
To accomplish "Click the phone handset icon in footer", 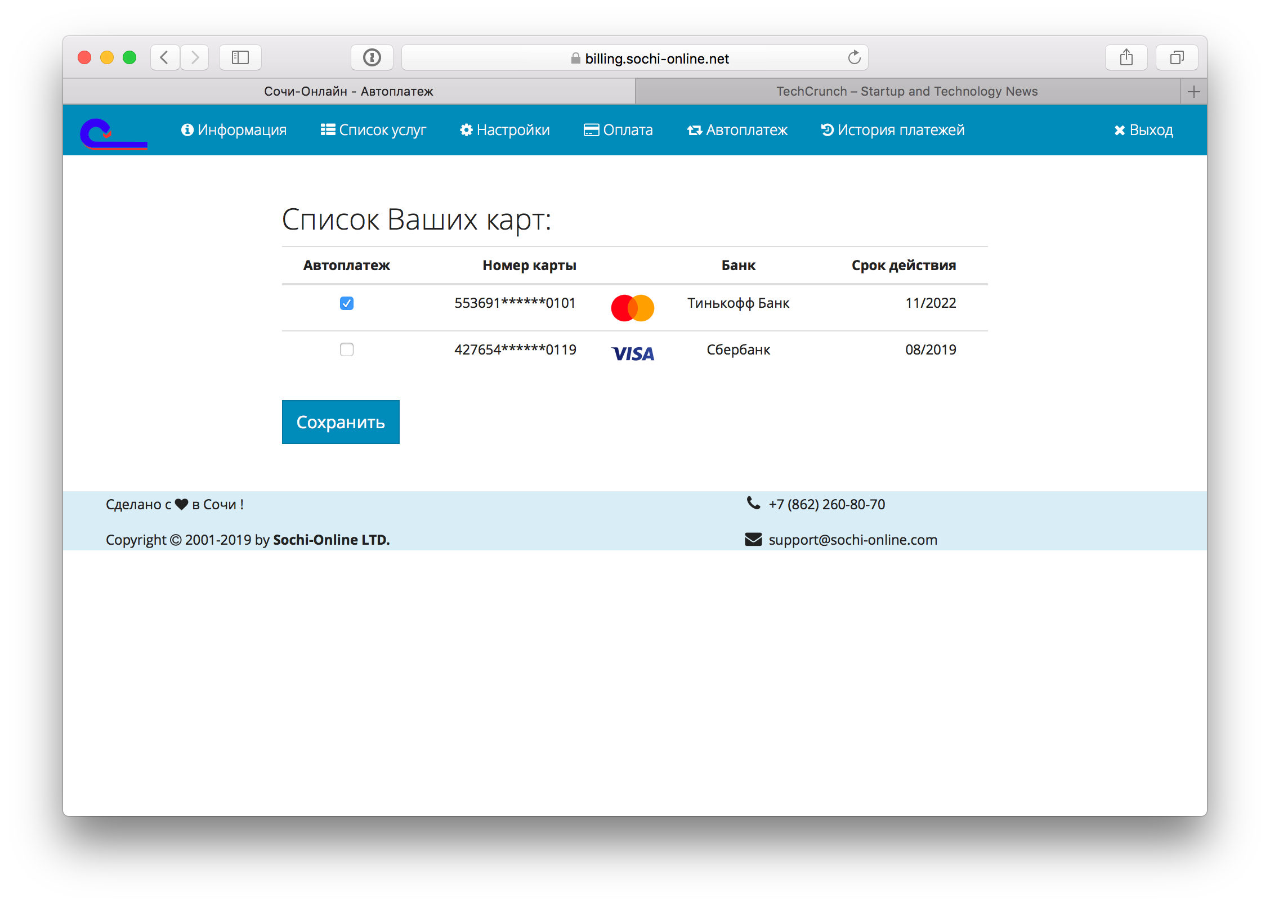I will pyautogui.click(x=753, y=503).
